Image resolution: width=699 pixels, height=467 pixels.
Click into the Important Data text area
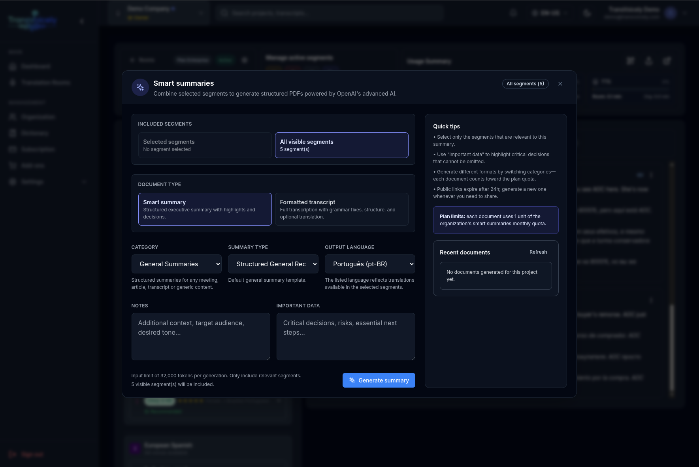click(346, 337)
